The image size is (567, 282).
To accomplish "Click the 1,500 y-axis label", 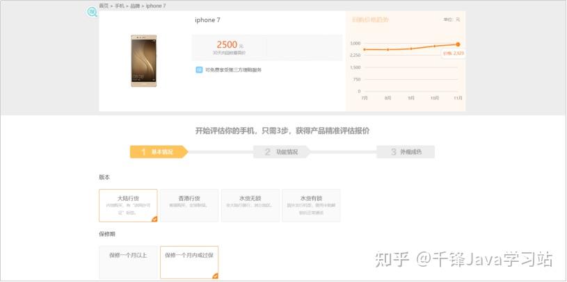I will (x=355, y=67).
